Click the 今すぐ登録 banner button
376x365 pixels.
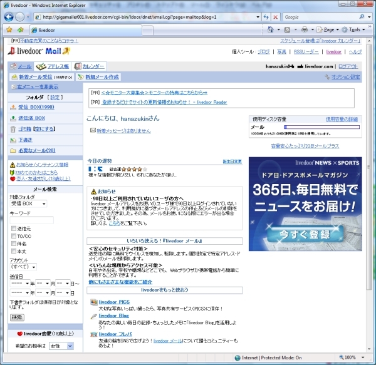305,234
